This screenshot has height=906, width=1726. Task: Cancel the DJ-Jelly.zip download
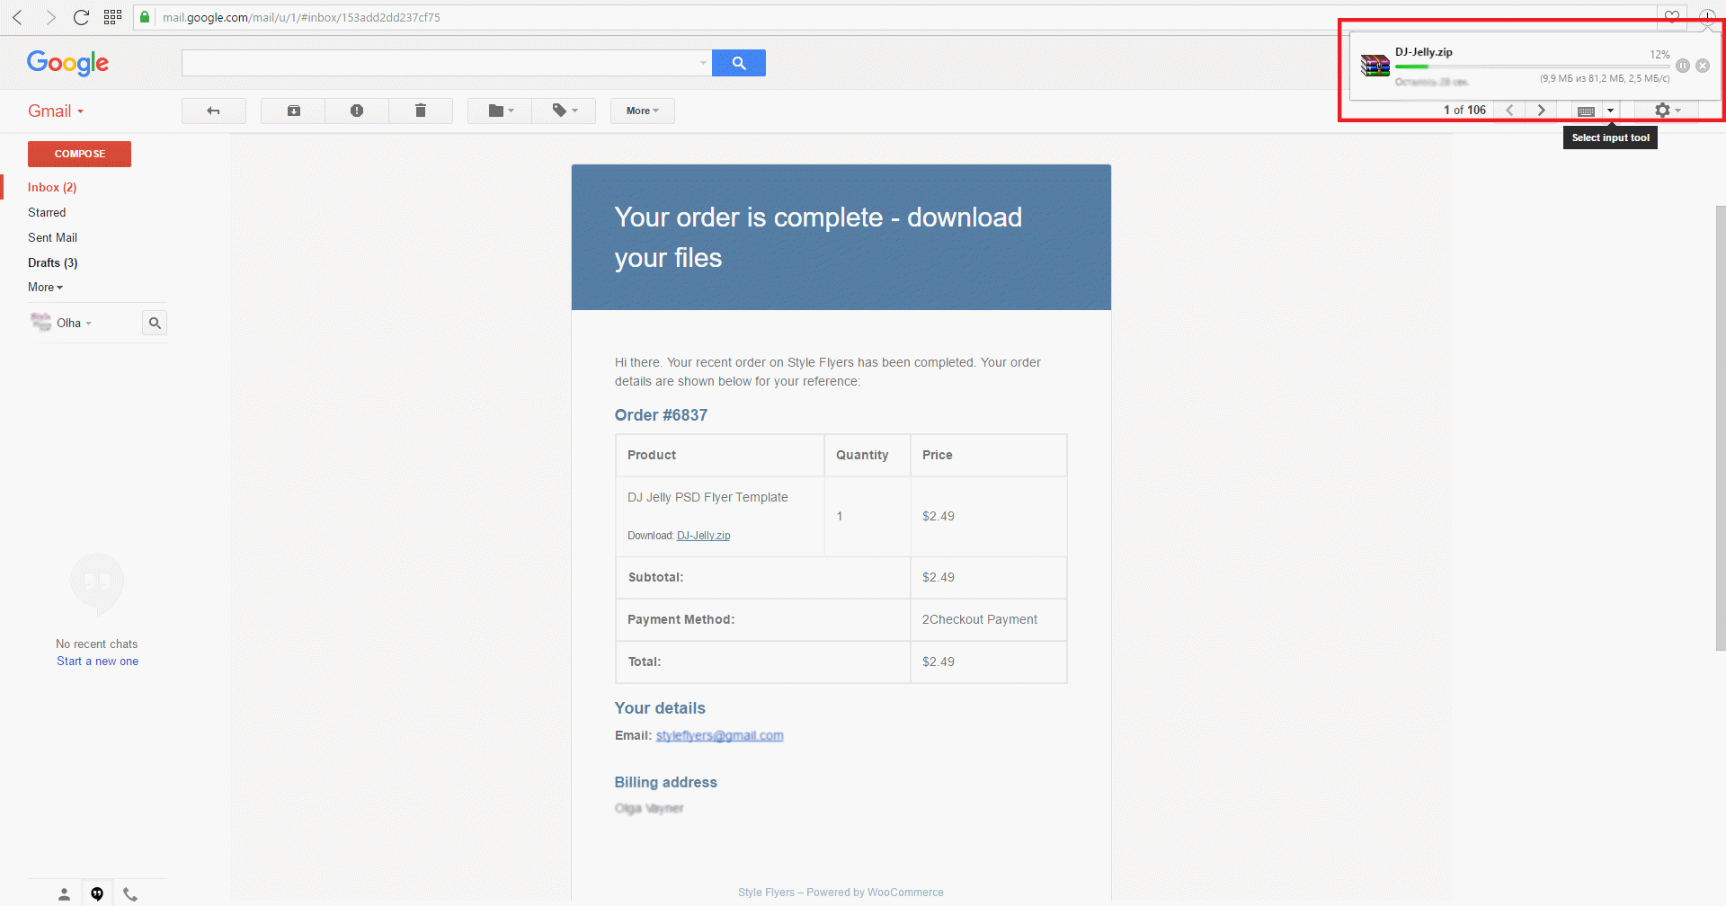(1703, 66)
